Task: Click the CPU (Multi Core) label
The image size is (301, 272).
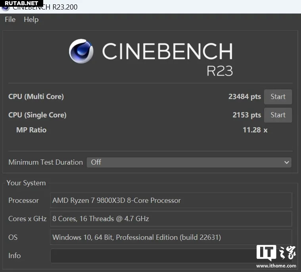Action: pos(36,97)
